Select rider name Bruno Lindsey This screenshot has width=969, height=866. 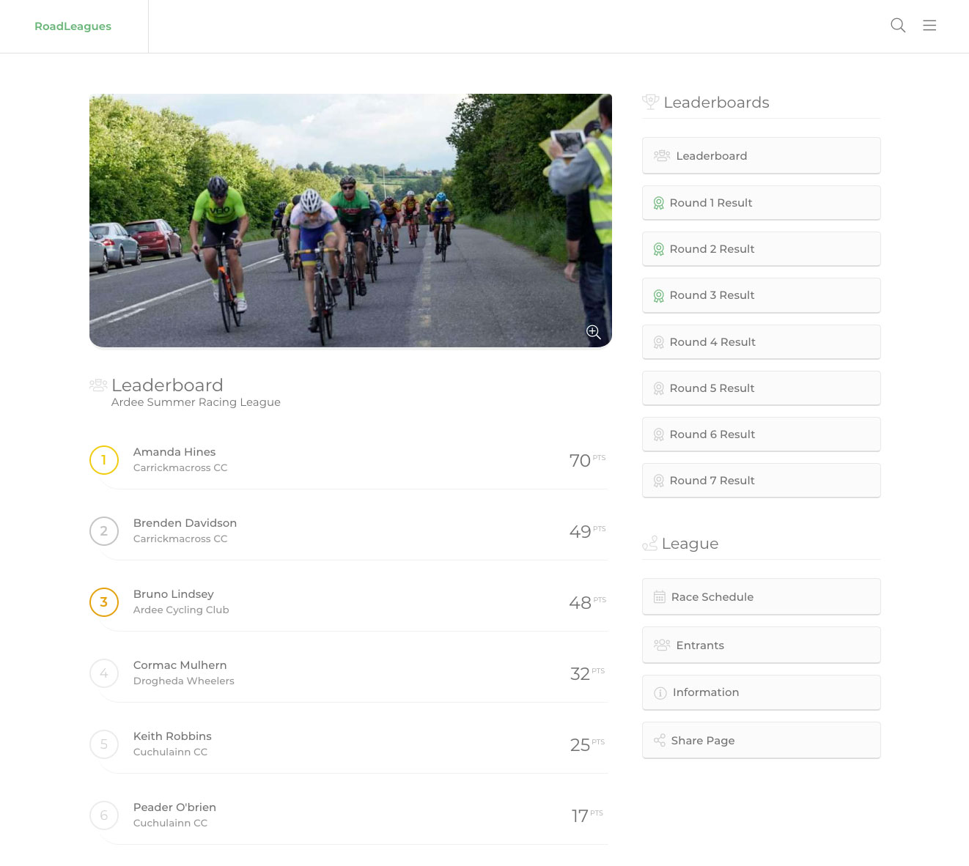click(x=174, y=594)
